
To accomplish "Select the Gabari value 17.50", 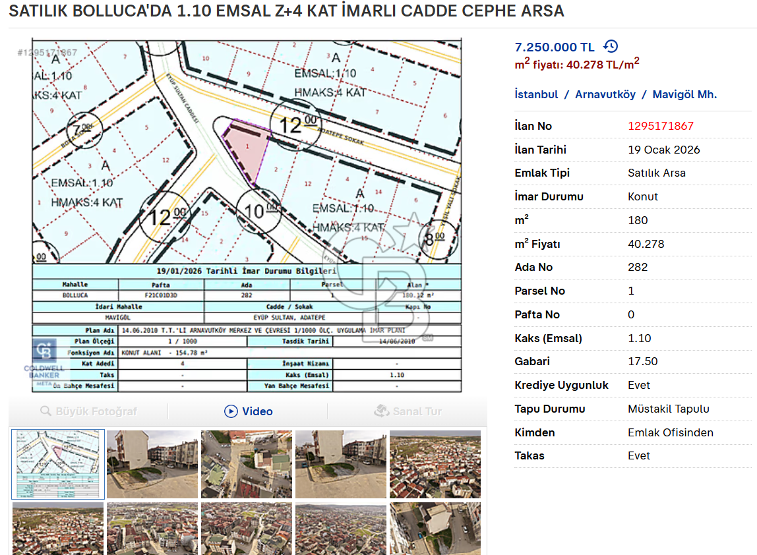I will (642, 361).
